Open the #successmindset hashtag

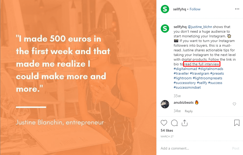[x=187, y=87]
